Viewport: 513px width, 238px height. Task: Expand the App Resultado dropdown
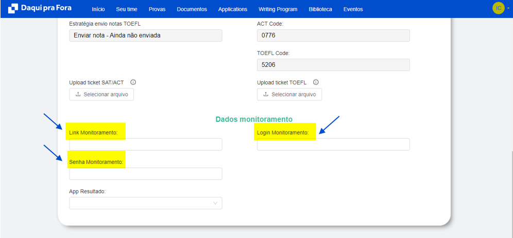point(146,204)
